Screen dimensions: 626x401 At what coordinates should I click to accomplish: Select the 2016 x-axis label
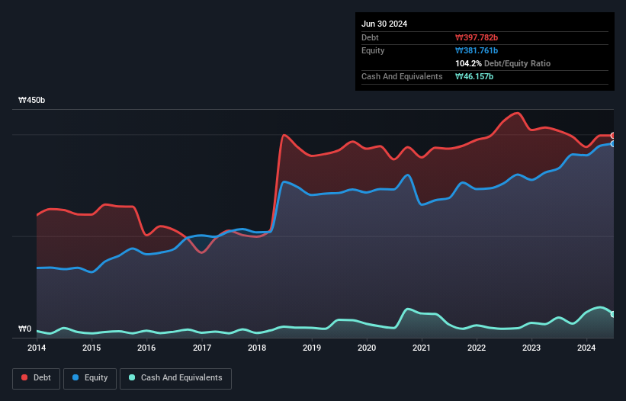coord(146,348)
